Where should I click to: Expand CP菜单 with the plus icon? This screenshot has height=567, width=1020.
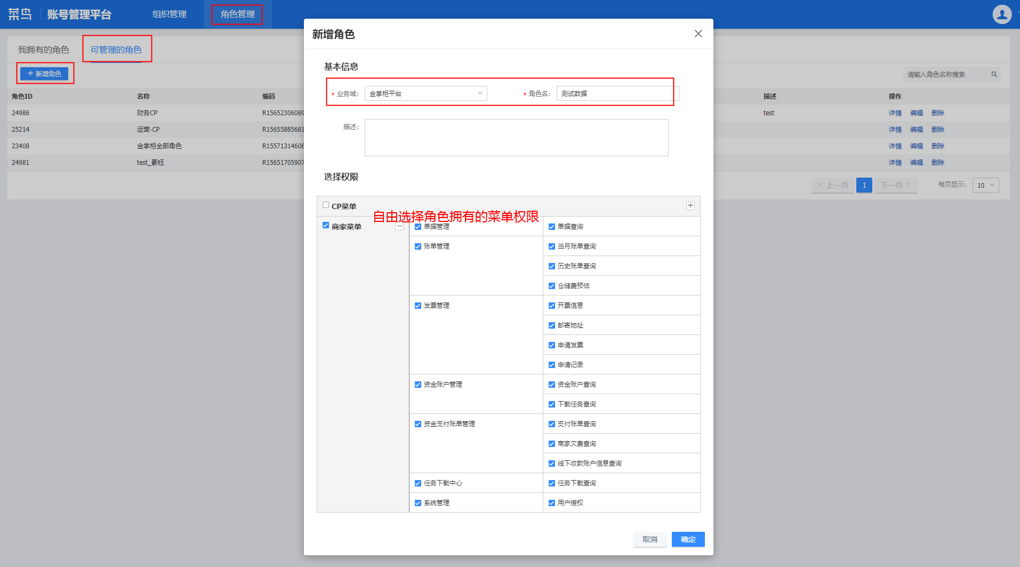pos(690,206)
